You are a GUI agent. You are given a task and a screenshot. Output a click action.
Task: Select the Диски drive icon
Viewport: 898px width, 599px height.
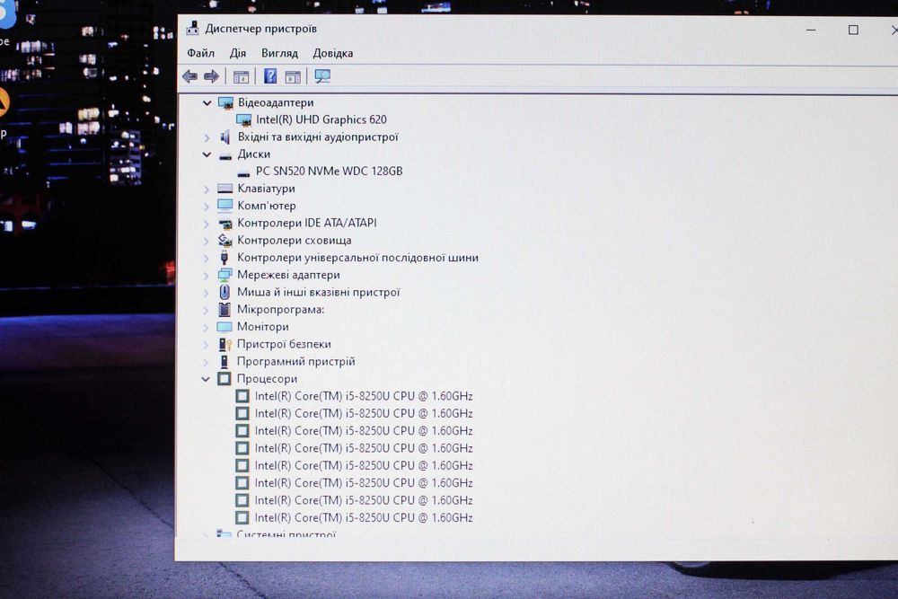point(225,155)
